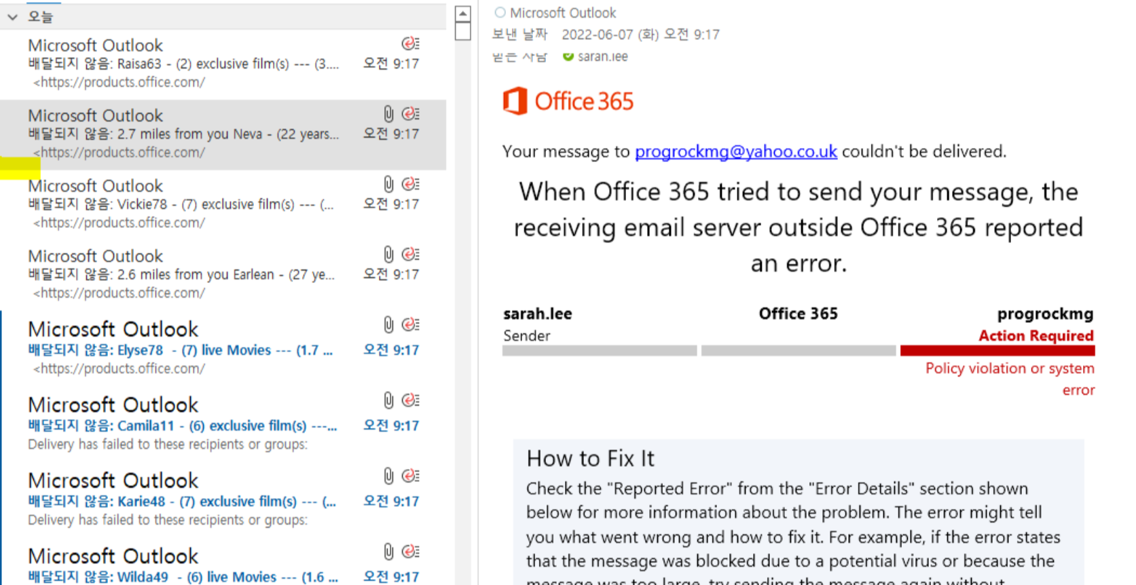Click the saran.lee recipient name
This screenshot has height=585, width=1136.
[x=603, y=56]
